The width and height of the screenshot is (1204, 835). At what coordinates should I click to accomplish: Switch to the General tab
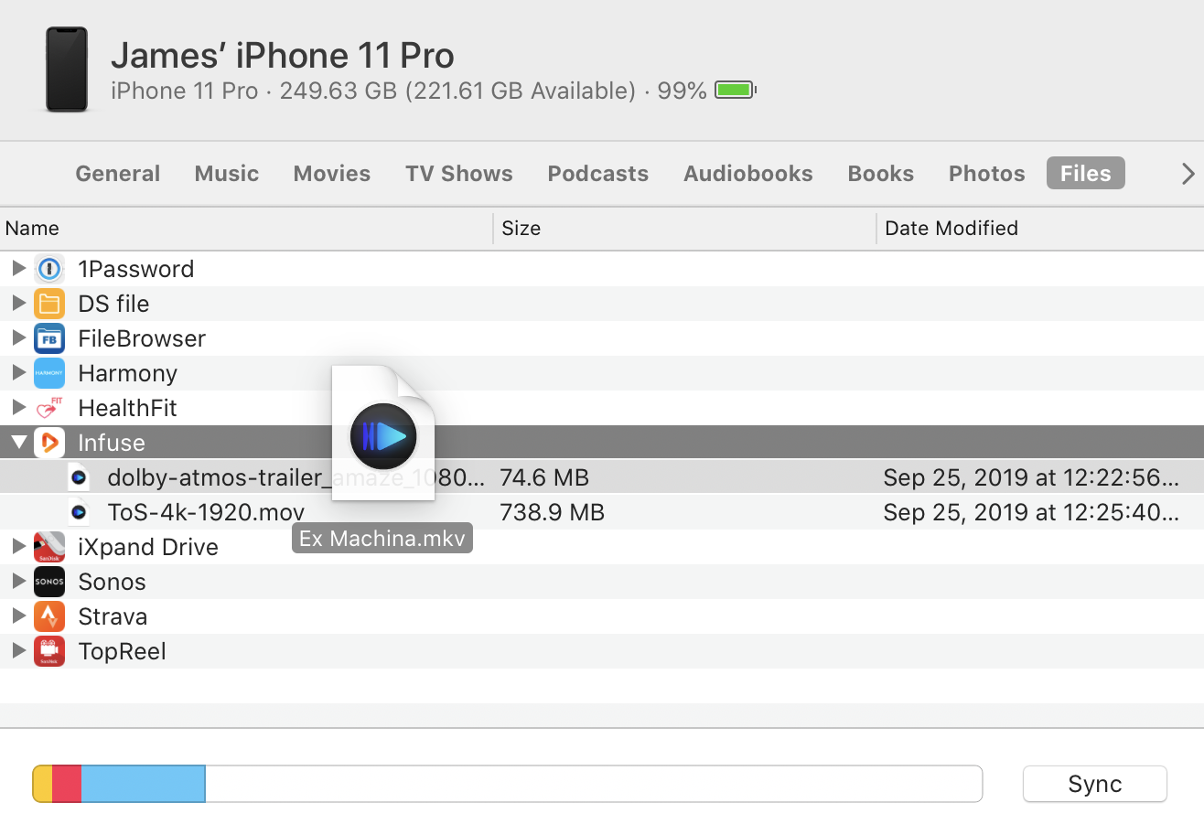117,173
